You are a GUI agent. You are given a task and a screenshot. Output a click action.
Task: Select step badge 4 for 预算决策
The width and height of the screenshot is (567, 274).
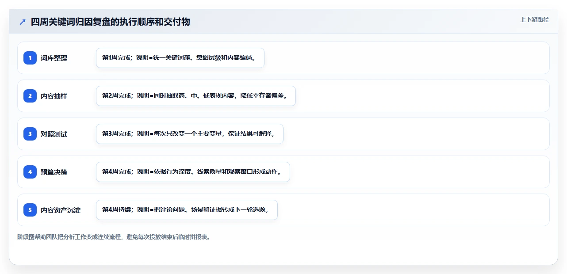pos(30,172)
